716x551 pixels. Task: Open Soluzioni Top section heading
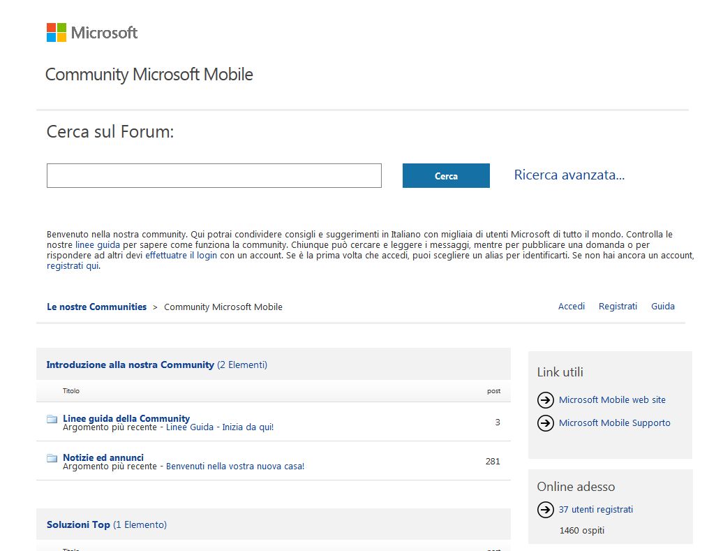coord(78,525)
